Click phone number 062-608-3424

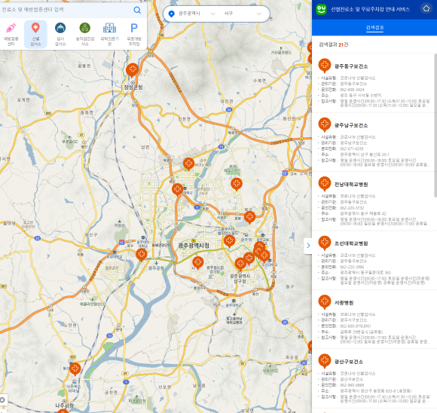click(x=352, y=90)
